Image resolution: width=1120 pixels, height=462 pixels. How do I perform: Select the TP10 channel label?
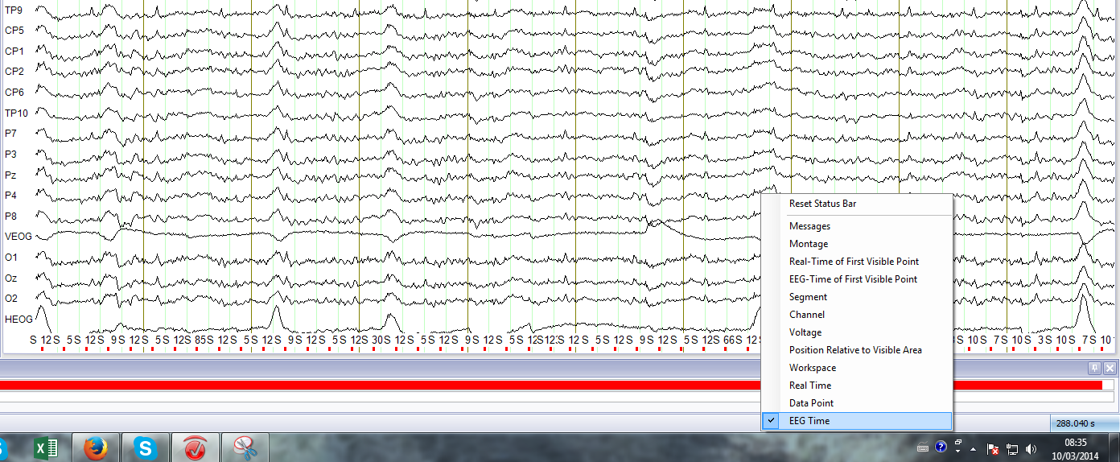[16, 113]
